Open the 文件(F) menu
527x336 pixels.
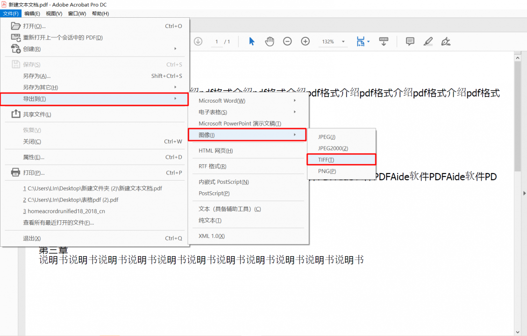coord(11,14)
